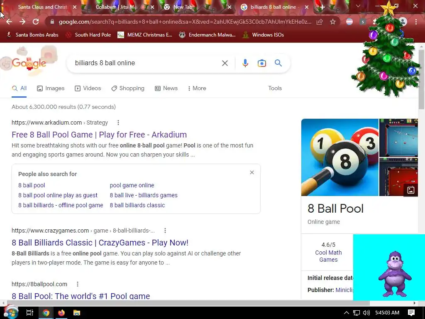Click the purple Bonzi Buddy gorilla
Image resolution: width=425 pixels, height=319 pixels.
coord(395,274)
